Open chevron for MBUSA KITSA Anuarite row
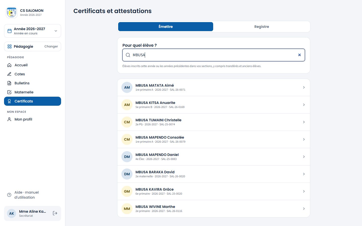Viewport: 362px width, 226px height. (304, 105)
